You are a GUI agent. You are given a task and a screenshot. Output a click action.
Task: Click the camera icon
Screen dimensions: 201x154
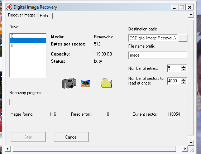[x=69, y=83]
